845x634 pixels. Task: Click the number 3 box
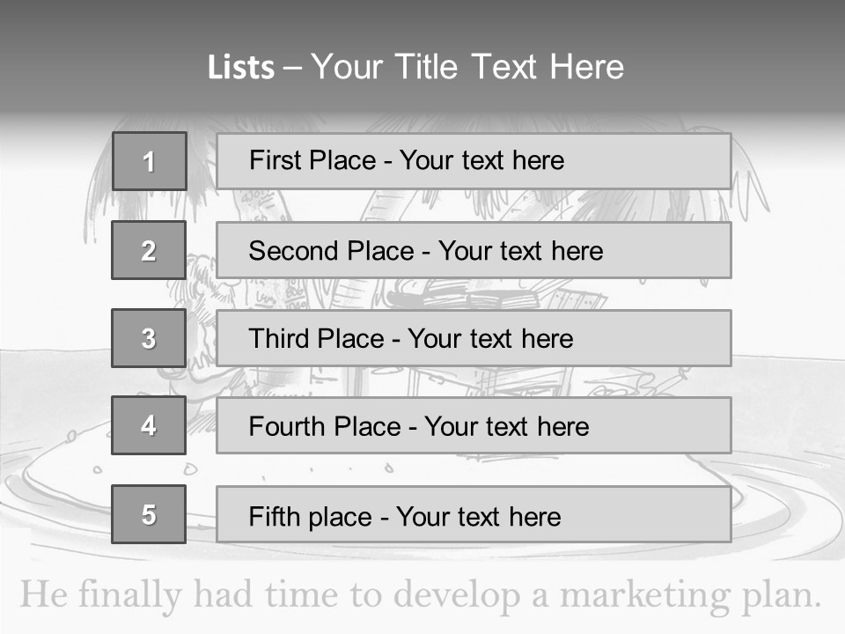coord(149,338)
